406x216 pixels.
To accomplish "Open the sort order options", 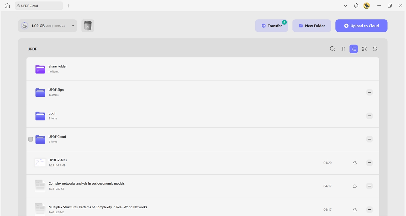I will [343, 49].
